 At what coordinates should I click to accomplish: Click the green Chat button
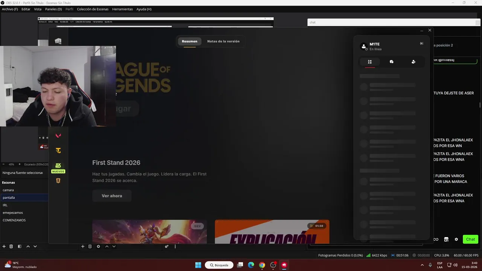tap(470, 239)
